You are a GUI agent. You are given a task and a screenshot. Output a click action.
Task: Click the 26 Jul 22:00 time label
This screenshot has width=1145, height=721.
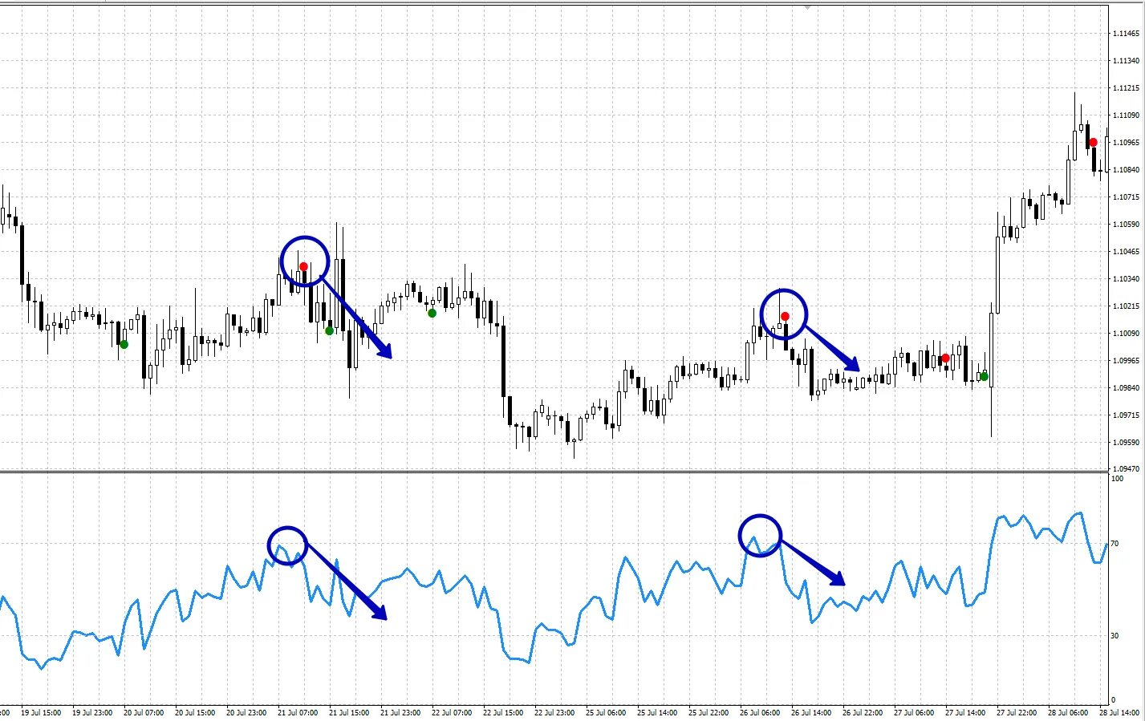tap(863, 712)
